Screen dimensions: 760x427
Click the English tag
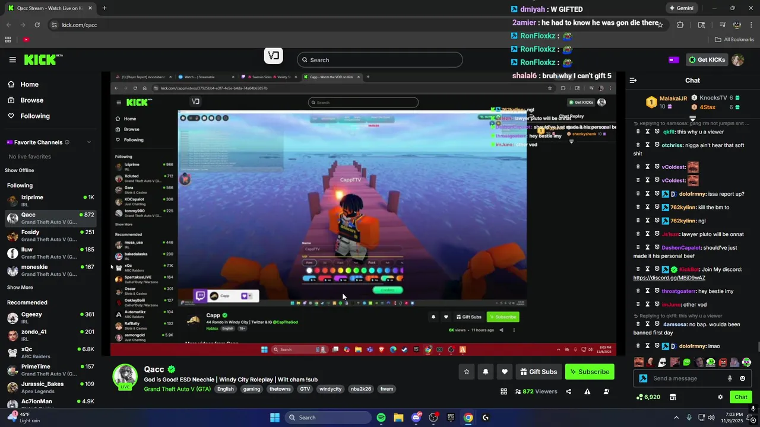[225, 389]
